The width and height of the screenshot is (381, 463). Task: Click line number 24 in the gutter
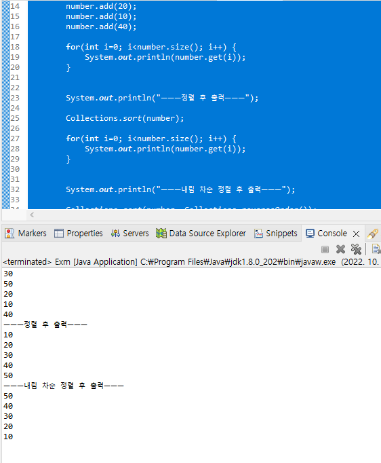point(15,108)
